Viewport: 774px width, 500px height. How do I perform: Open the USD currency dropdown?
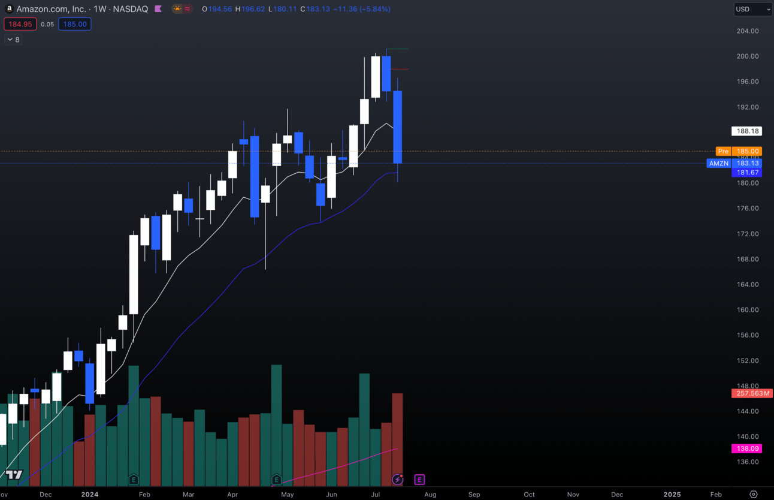pos(753,9)
